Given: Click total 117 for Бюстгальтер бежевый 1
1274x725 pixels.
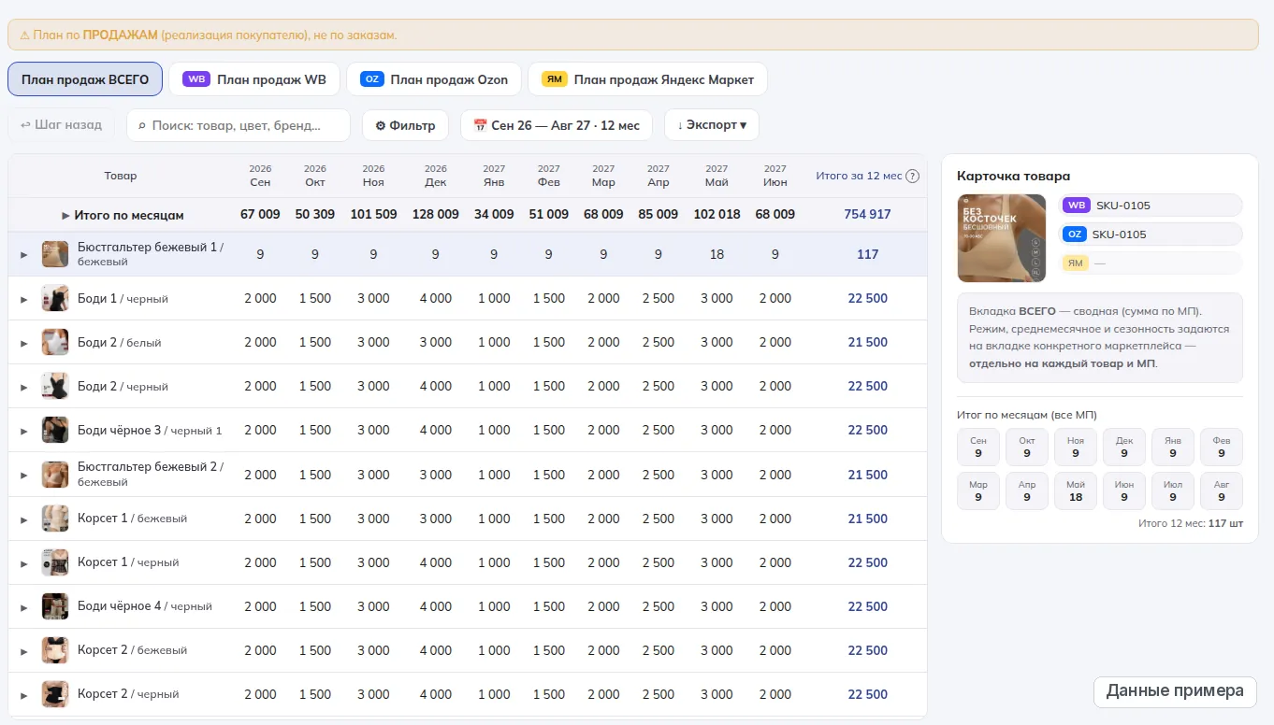Looking at the screenshot, I should 867,254.
